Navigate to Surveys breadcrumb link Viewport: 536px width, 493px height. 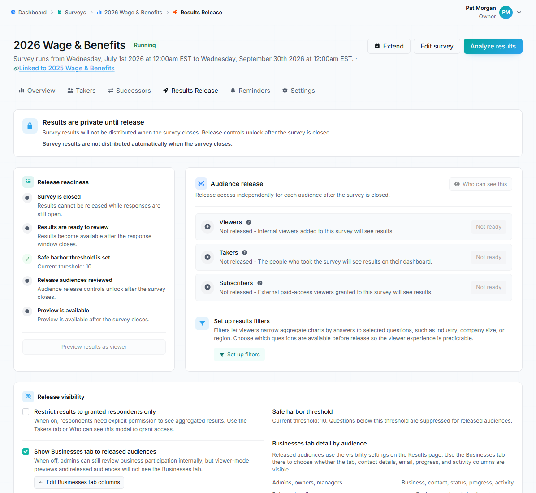coord(76,12)
